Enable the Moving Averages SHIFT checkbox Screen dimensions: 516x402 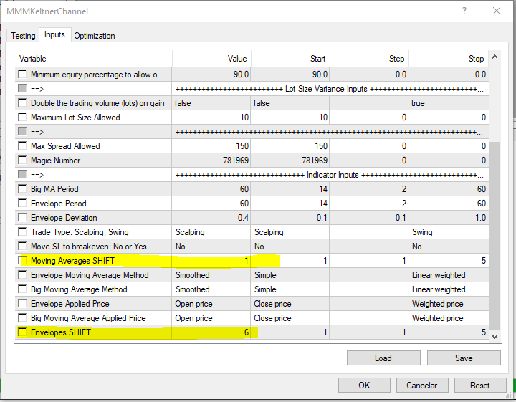tap(22, 261)
